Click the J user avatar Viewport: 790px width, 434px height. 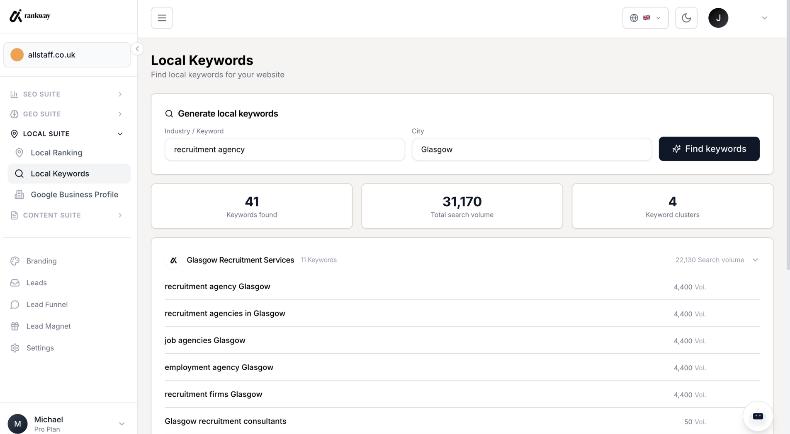[718, 18]
